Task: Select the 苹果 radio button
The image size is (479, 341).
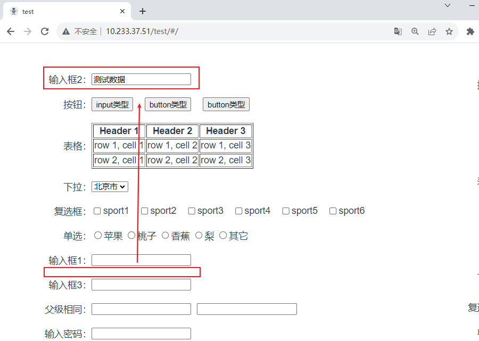Action: pyautogui.click(x=97, y=235)
